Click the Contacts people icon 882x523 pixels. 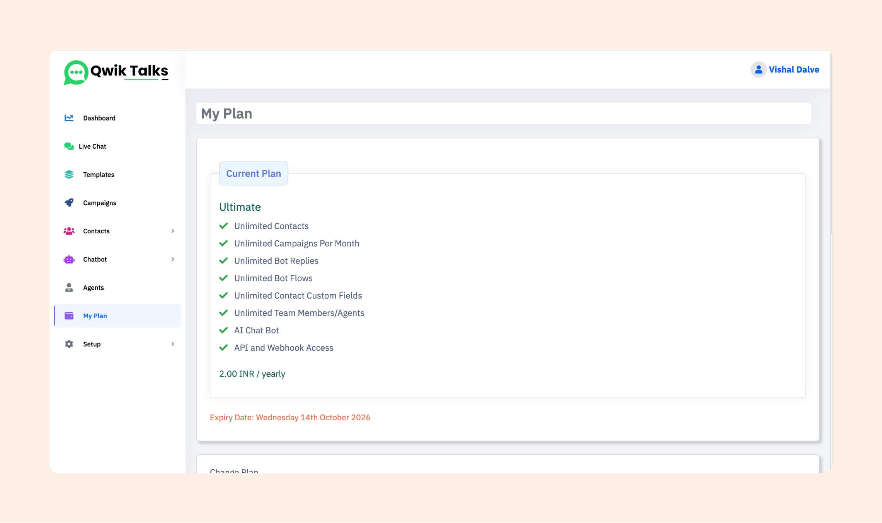pos(69,231)
